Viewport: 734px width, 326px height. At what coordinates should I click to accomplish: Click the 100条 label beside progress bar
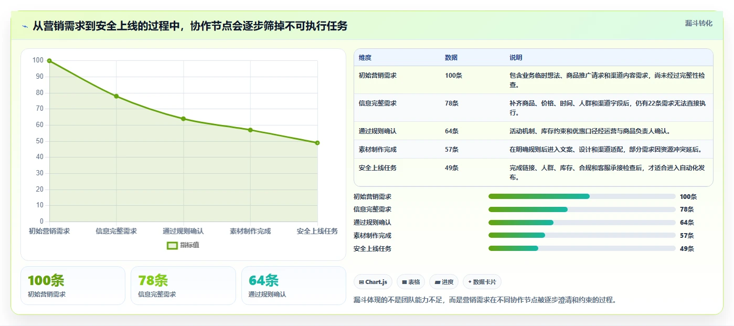[x=688, y=197]
